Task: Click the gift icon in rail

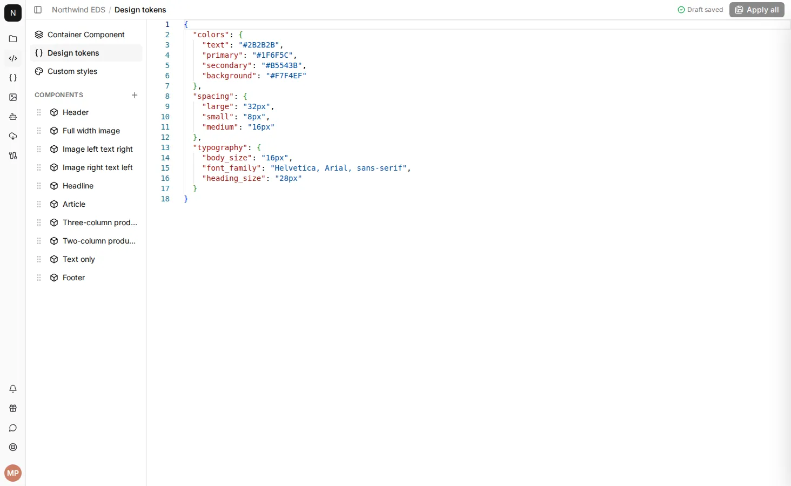Action: coord(13,408)
